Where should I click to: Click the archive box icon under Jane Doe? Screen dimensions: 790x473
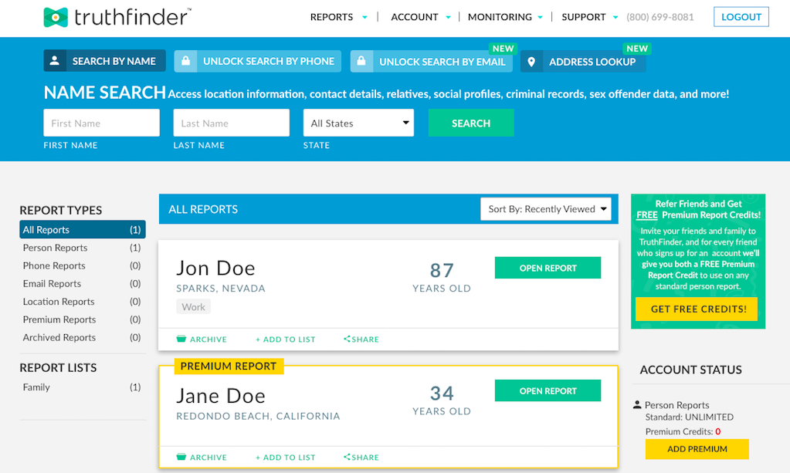pyautogui.click(x=181, y=457)
